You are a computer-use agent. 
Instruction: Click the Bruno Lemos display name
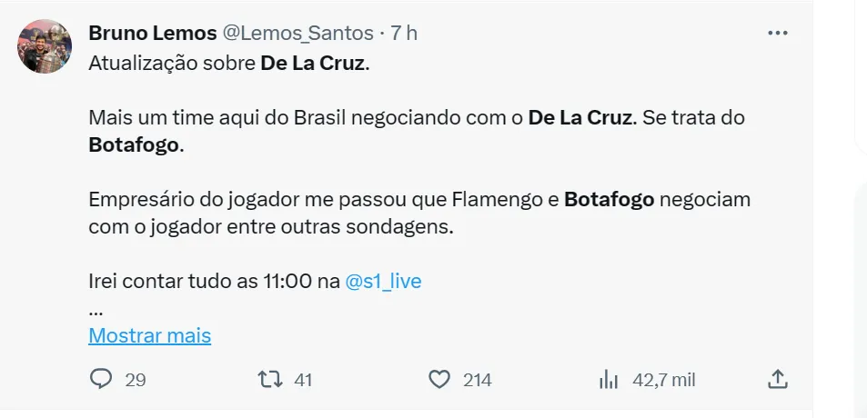152,34
